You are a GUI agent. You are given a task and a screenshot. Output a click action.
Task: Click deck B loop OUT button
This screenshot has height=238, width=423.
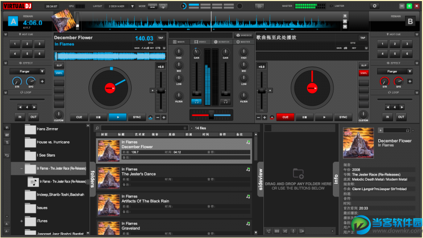401,117
